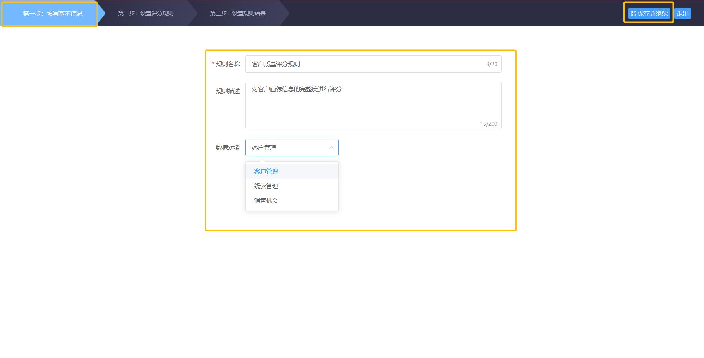The width and height of the screenshot is (704, 358).
Task: Click the 规则名称 label
Action: 228,64
